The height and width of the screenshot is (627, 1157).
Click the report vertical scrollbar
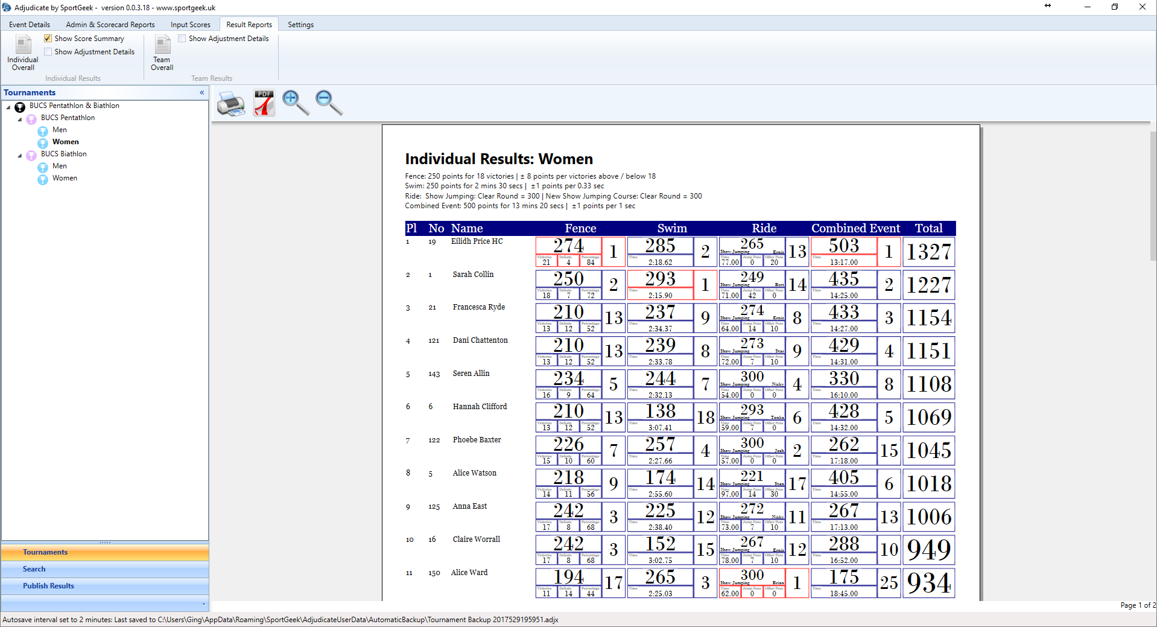1152,196
